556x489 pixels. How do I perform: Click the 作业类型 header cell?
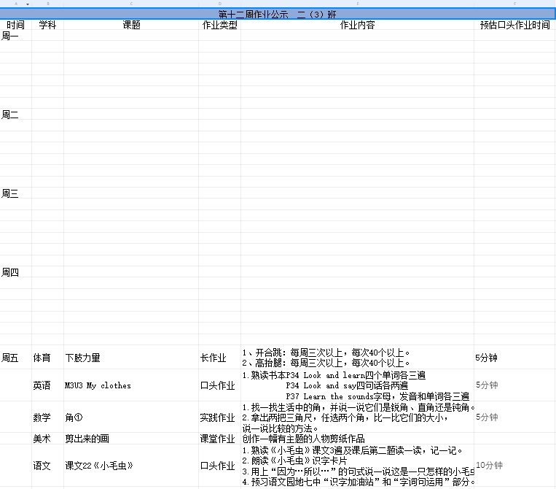219,25
